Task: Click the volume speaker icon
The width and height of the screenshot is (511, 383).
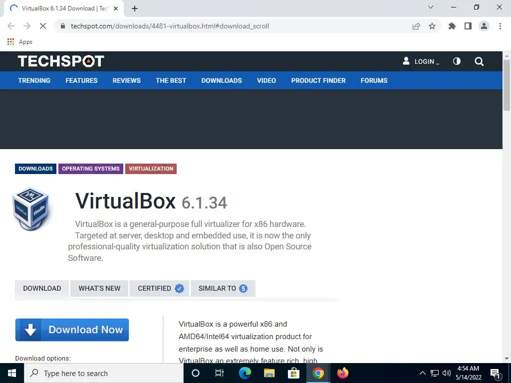Action: tap(447, 373)
